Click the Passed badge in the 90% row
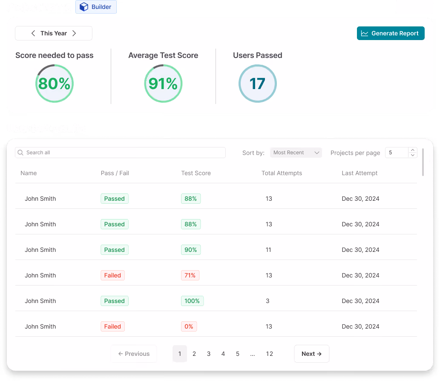The width and height of the screenshot is (440, 381). (x=115, y=250)
